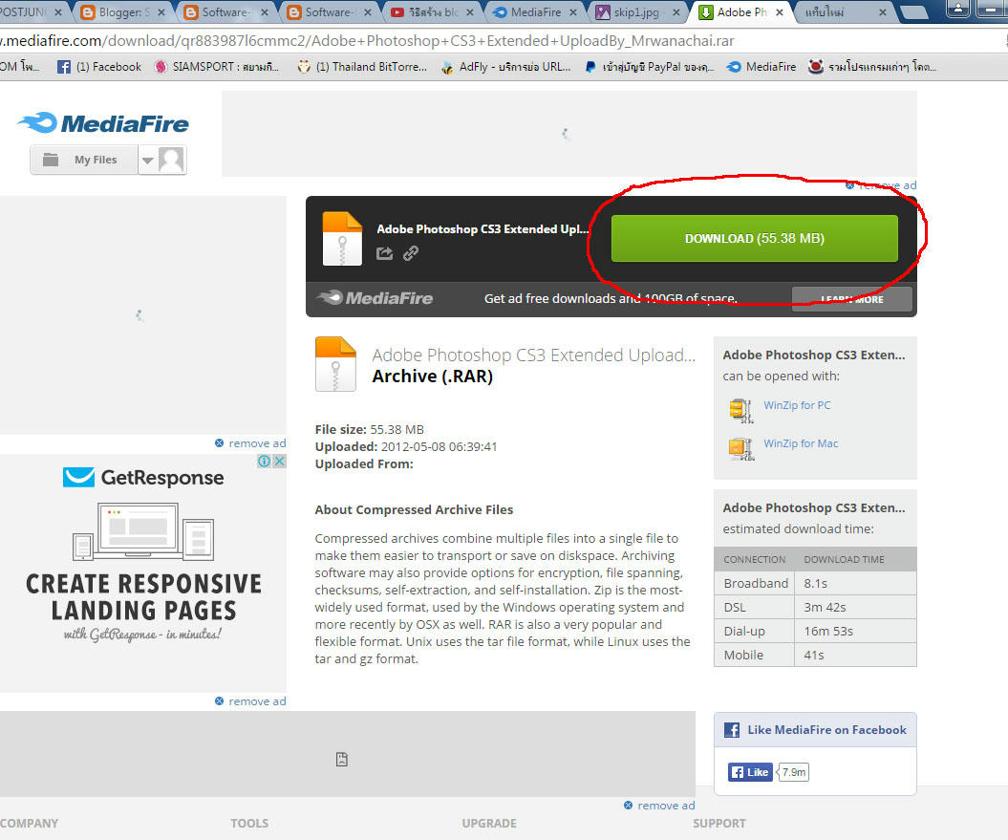This screenshot has width=1008, height=840.
Task: Open the My Files button
Action: click(x=85, y=161)
